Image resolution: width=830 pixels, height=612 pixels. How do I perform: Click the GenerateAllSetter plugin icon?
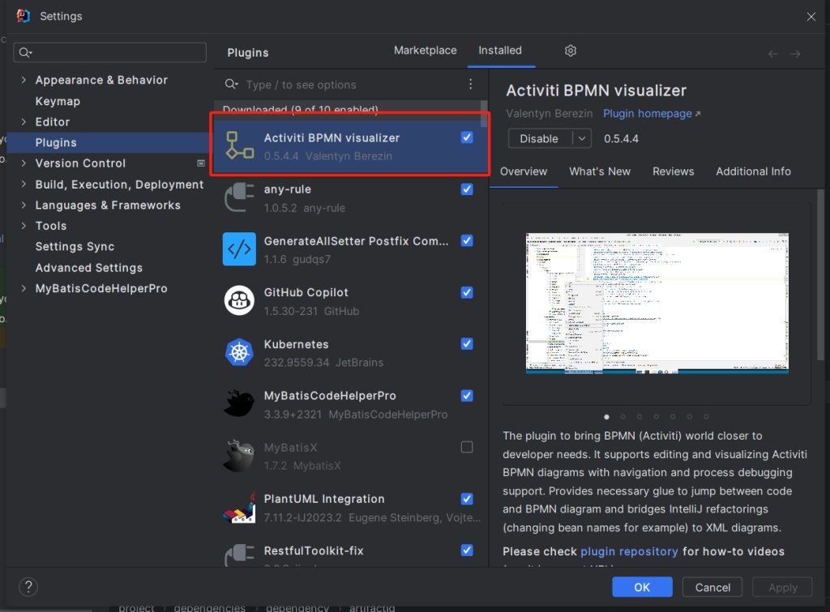tap(239, 249)
